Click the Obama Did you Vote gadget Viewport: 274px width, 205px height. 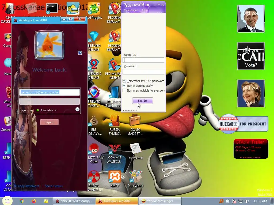click(251, 19)
